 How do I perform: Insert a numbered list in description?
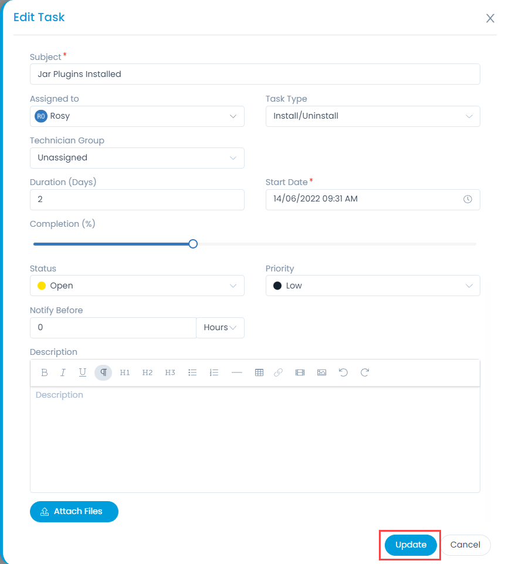coord(214,372)
